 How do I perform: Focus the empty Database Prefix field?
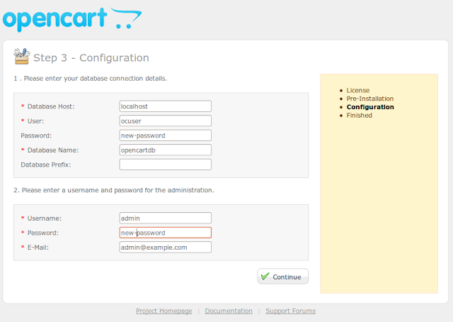[166, 165]
